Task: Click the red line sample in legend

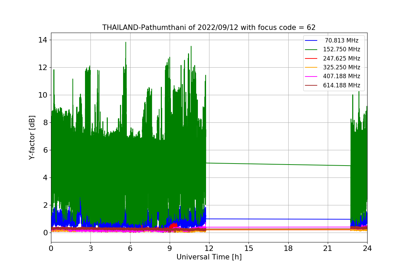Action: tap(311, 58)
